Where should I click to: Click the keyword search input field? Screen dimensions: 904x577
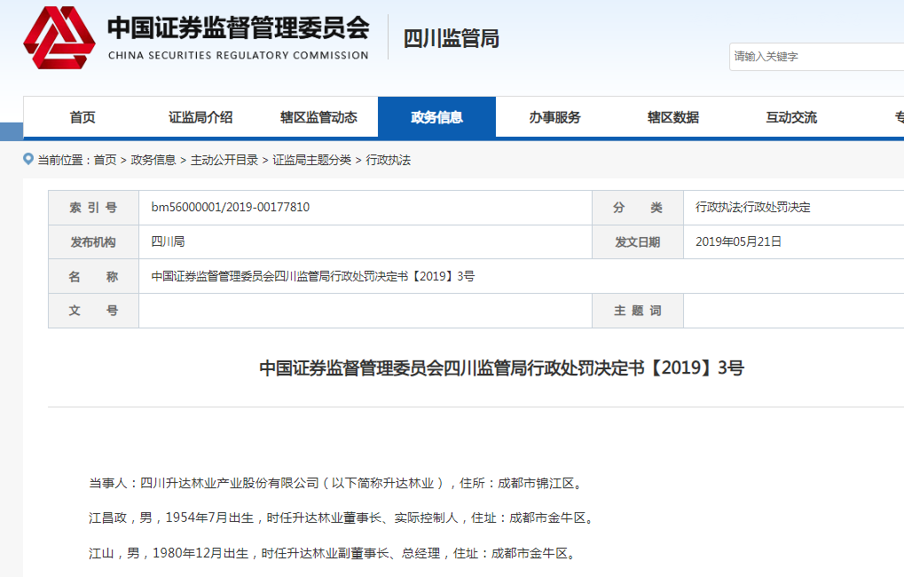(x=816, y=57)
